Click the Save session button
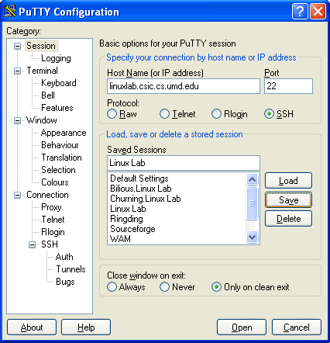The image size is (330, 343). pyautogui.click(x=288, y=200)
